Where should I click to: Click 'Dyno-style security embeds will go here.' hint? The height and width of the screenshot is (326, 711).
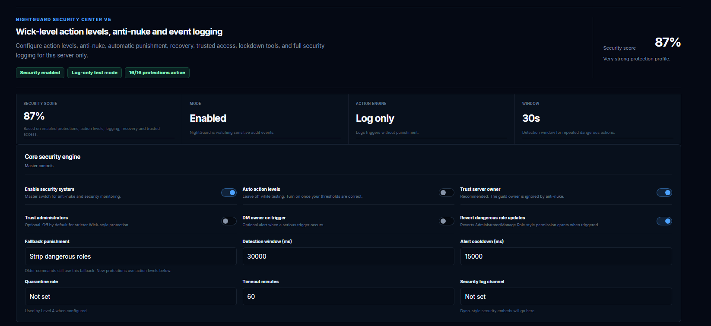pos(498,311)
